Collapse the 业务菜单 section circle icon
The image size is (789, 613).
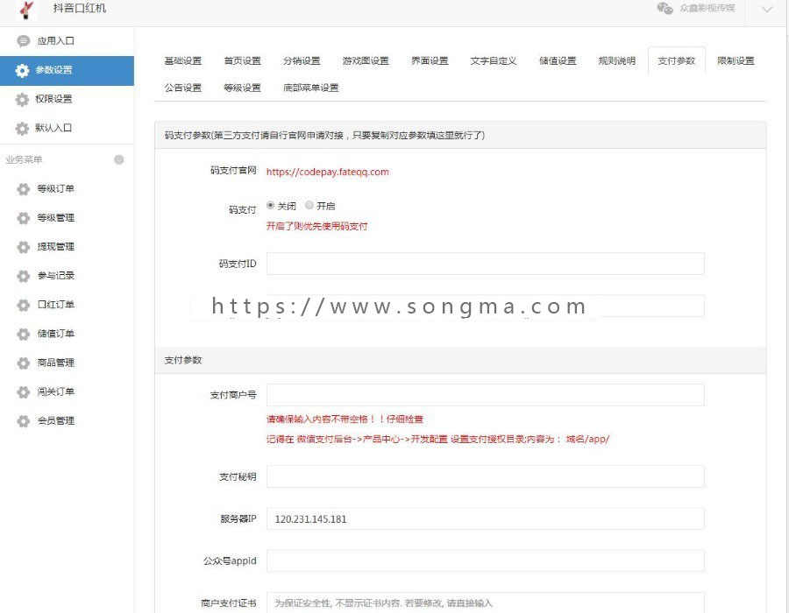[x=118, y=159]
